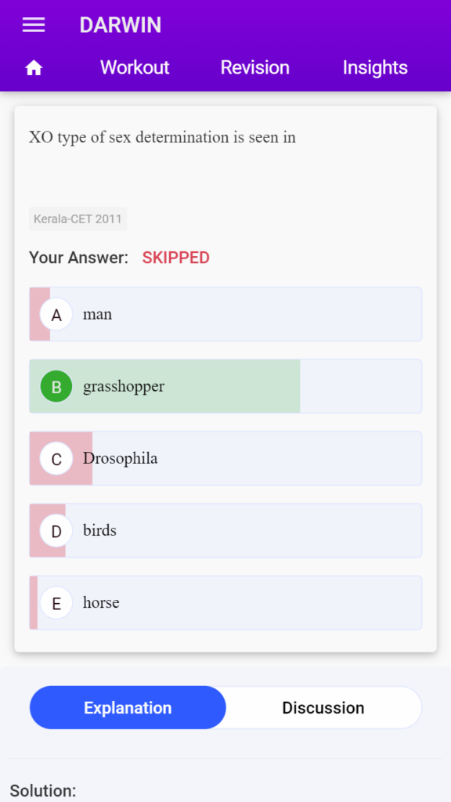Click the Solution heading
The image size is (451, 802).
[43, 790]
